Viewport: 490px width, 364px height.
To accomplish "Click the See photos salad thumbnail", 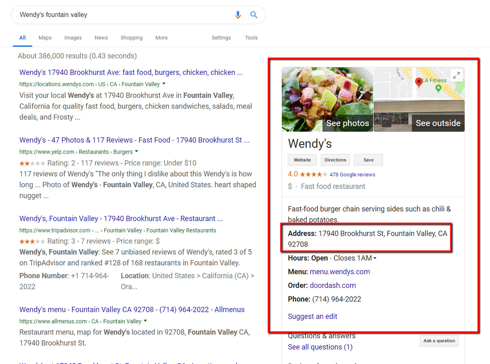I will [327, 99].
